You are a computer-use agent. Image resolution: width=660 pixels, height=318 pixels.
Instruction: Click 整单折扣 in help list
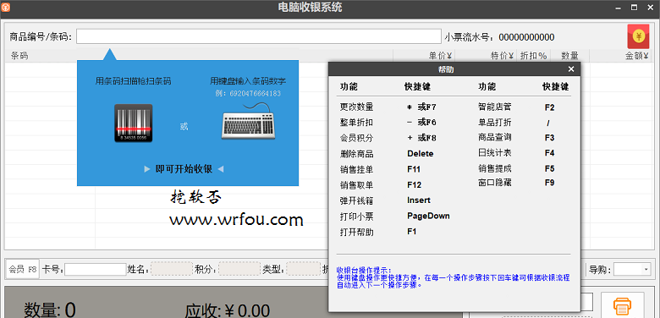pyautogui.click(x=356, y=123)
